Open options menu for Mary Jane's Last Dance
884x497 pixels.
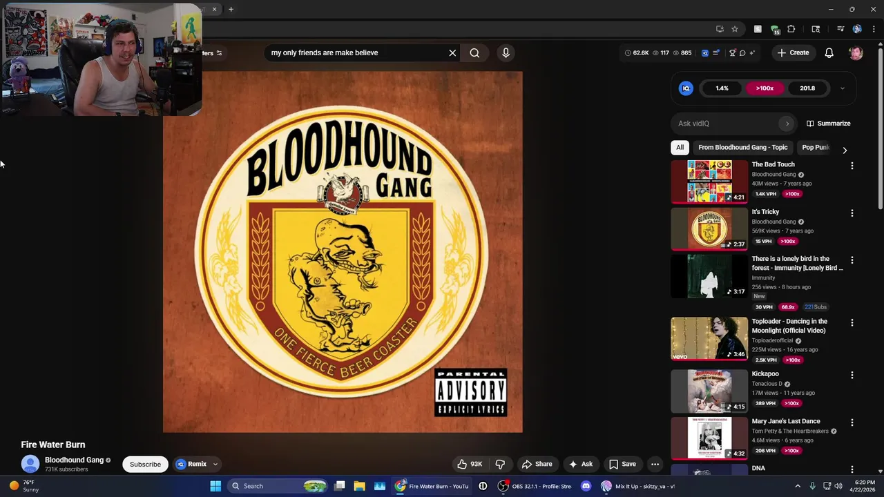point(852,422)
